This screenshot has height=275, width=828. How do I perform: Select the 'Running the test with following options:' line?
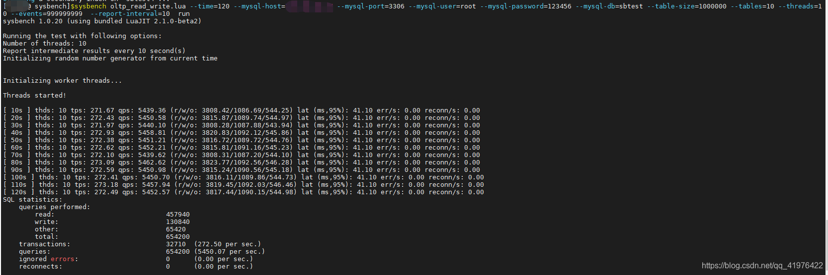pos(83,36)
